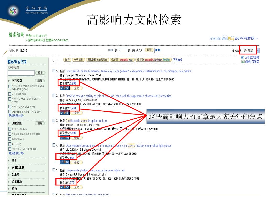Click the times cited count 1,741
The height and width of the screenshot is (201, 268).
click(73, 108)
